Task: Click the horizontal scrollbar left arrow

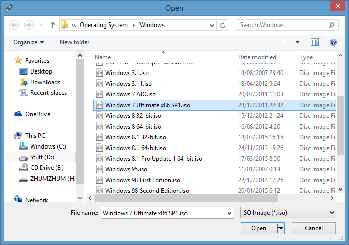Action: [x=90, y=198]
